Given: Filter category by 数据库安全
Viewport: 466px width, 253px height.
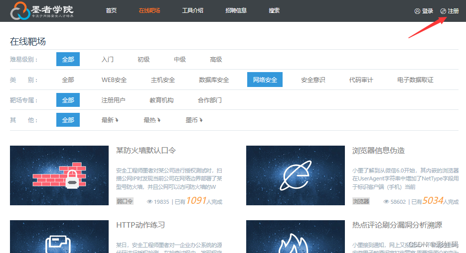Looking at the screenshot, I should [214, 80].
